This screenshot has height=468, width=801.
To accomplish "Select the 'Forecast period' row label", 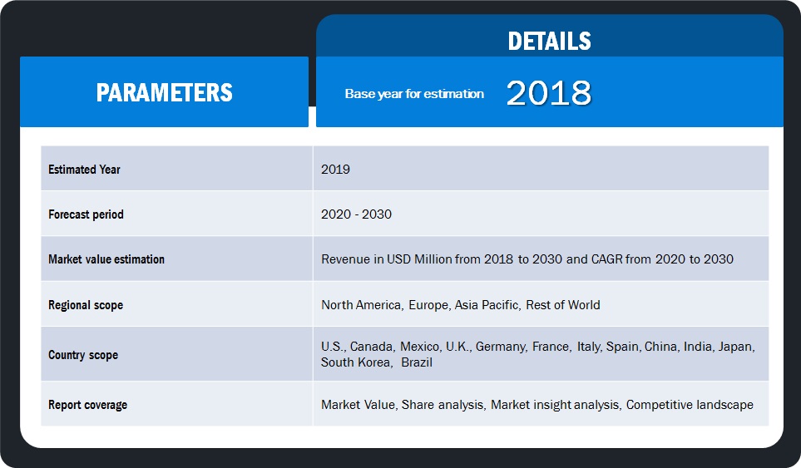I will coord(86,214).
